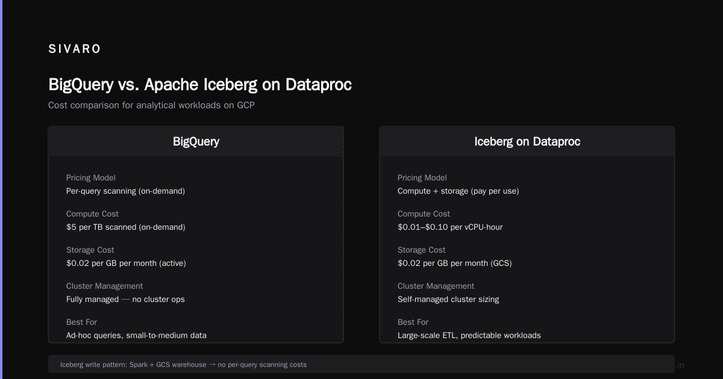The height and width of the screenshot is (379, 723).
Task: Click the BigQuery card header
Action: pyautogui.click(x=196, y=141)
